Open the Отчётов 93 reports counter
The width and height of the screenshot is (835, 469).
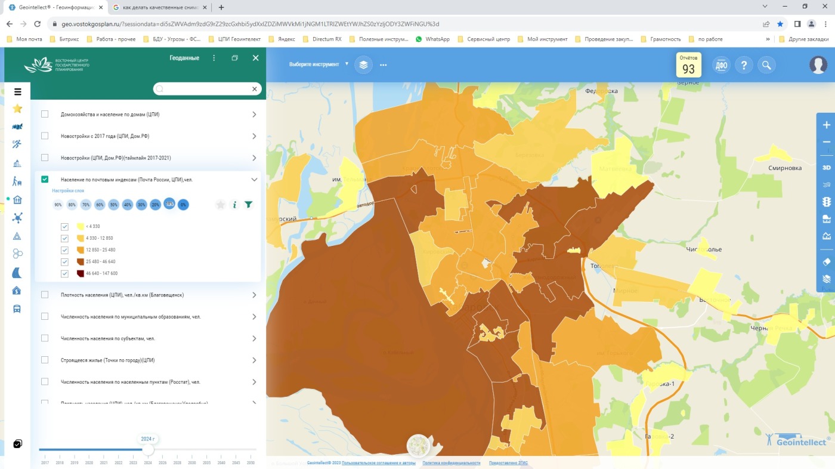click(688, 65)
